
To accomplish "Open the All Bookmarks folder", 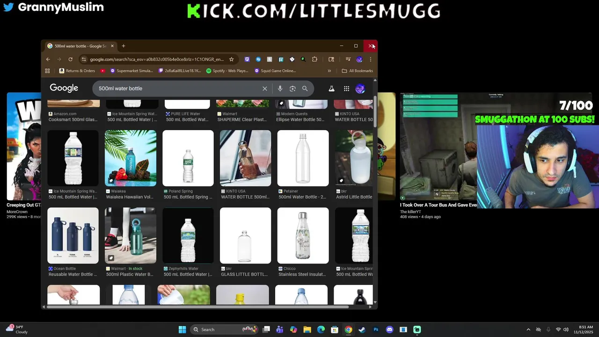I will pyautogui.click(x=358, y=71).
